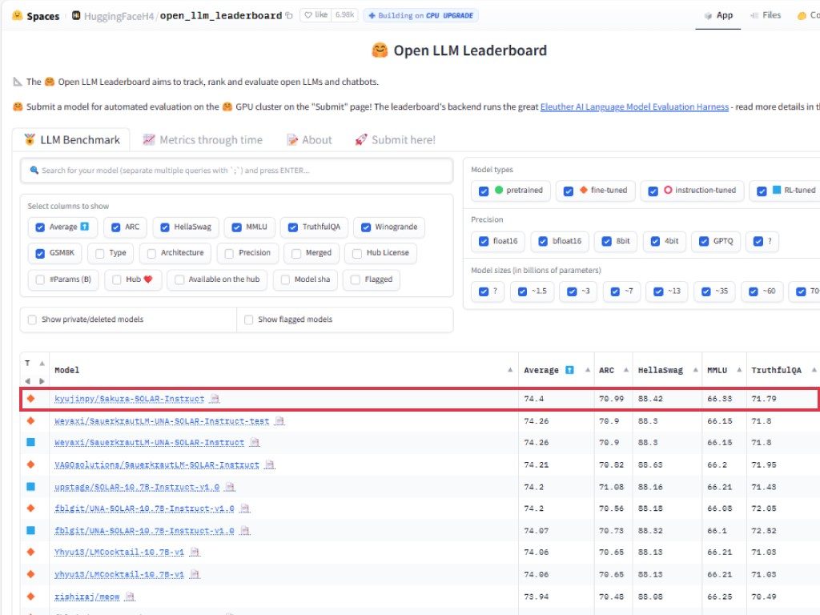Open the About tab
Image resolution: width=820 pixels, height=615 pixels.
click(x=309, y=140)
